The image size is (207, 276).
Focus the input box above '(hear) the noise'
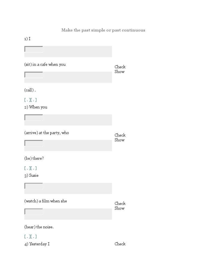click(x=34, y=212)
